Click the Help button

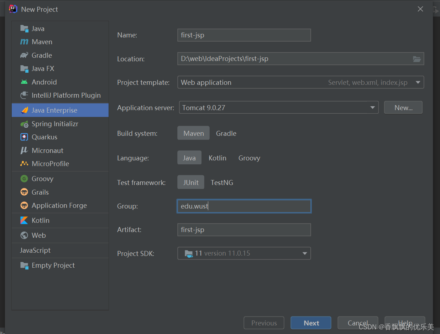point(405,323)
